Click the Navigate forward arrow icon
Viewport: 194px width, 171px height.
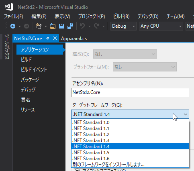click(27, 26)
